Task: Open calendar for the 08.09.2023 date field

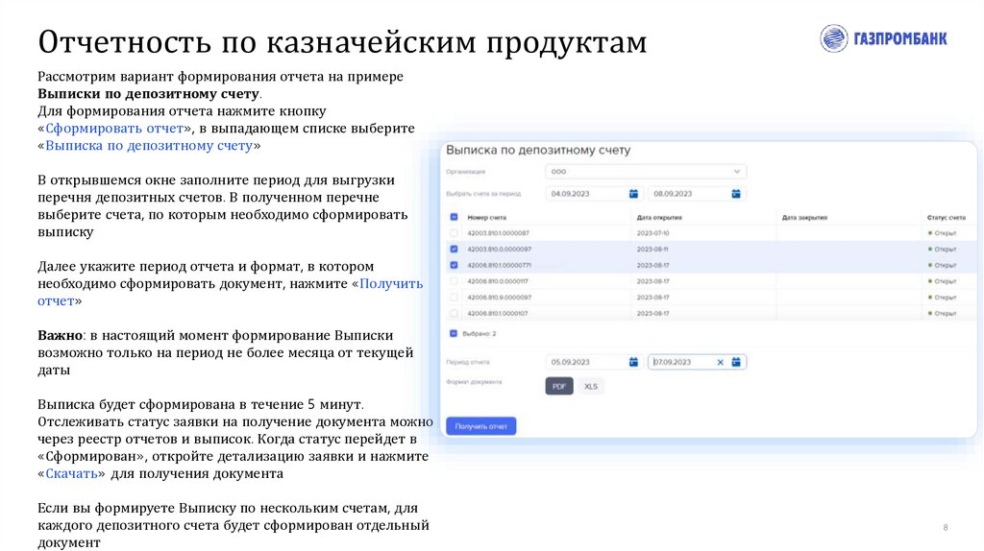Action: (736, 194)
